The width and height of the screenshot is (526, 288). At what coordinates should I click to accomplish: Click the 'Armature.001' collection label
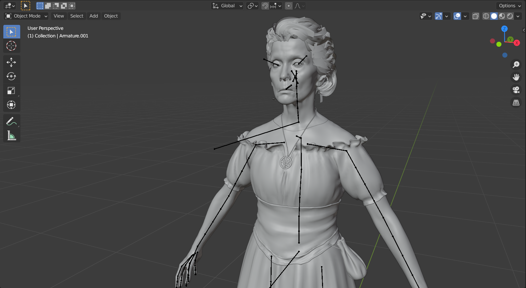(74, 36)
